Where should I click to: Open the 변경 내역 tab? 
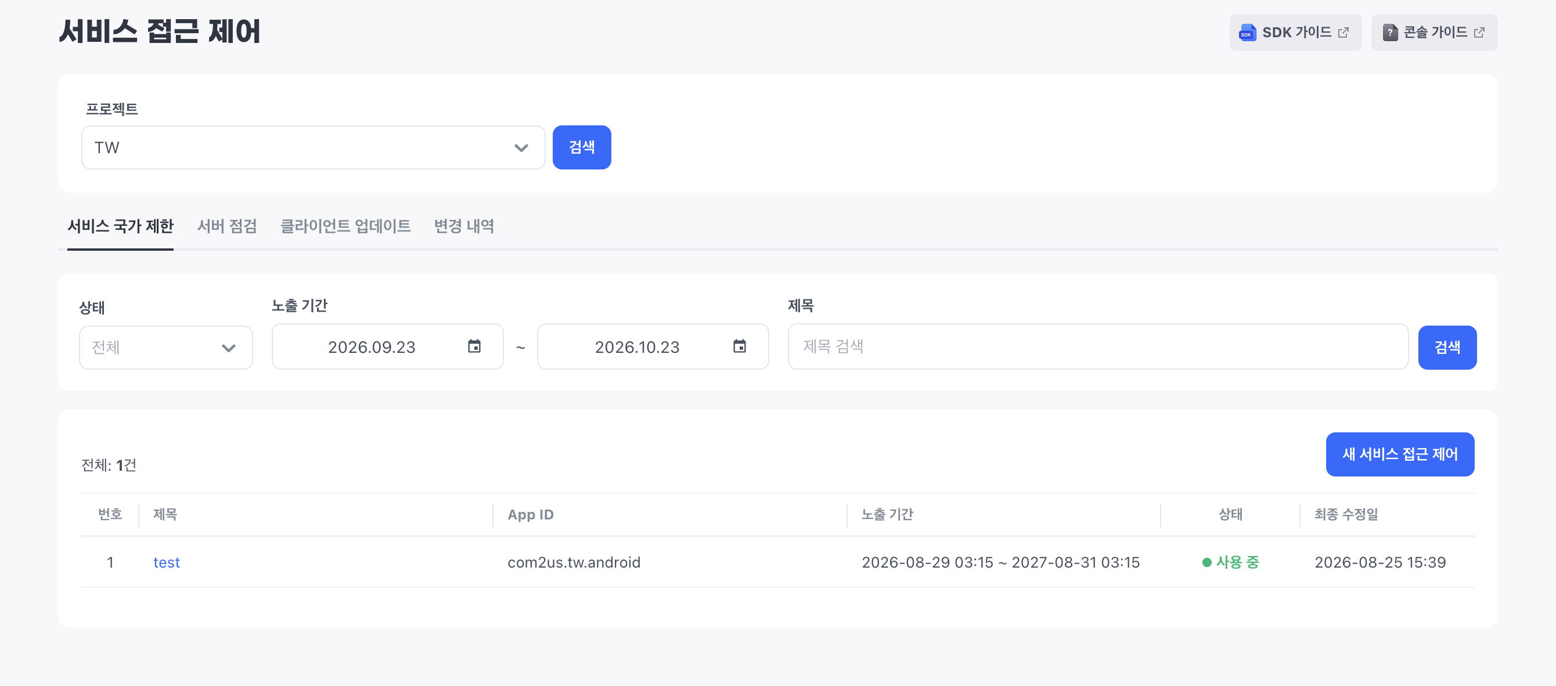click(464, 226)
